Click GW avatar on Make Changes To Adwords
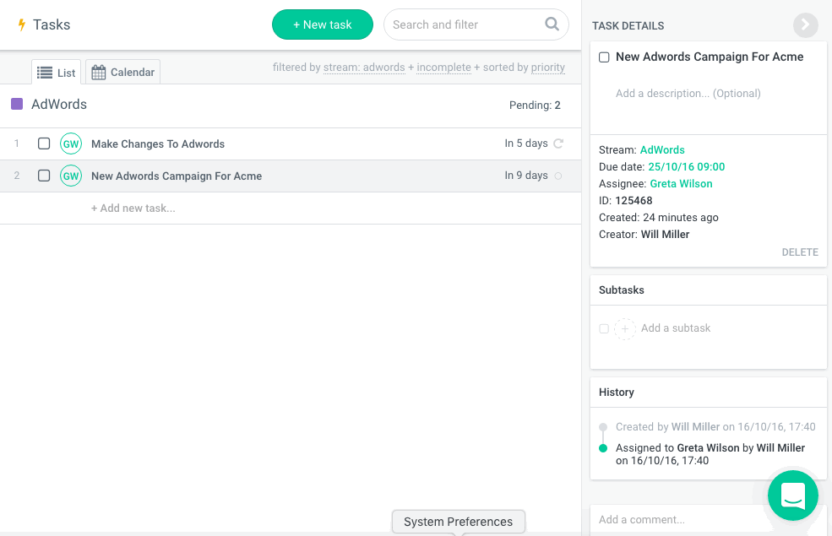The height and width of the screenshot is (536, 832). tap(71, 144)
